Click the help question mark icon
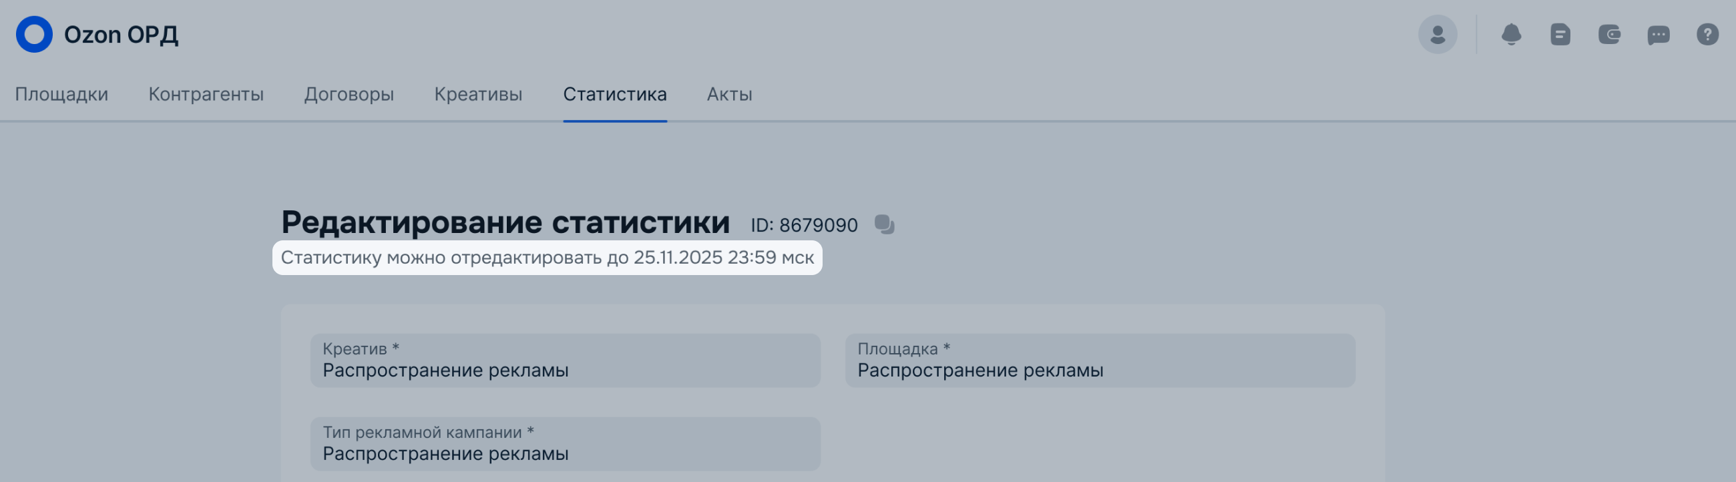 point(1707,34)
